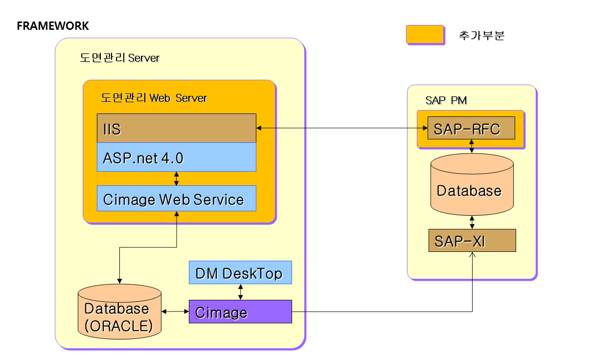Click the ASP.net 4.0 block
Screen dimensions: 613x360
pos(176,157)
